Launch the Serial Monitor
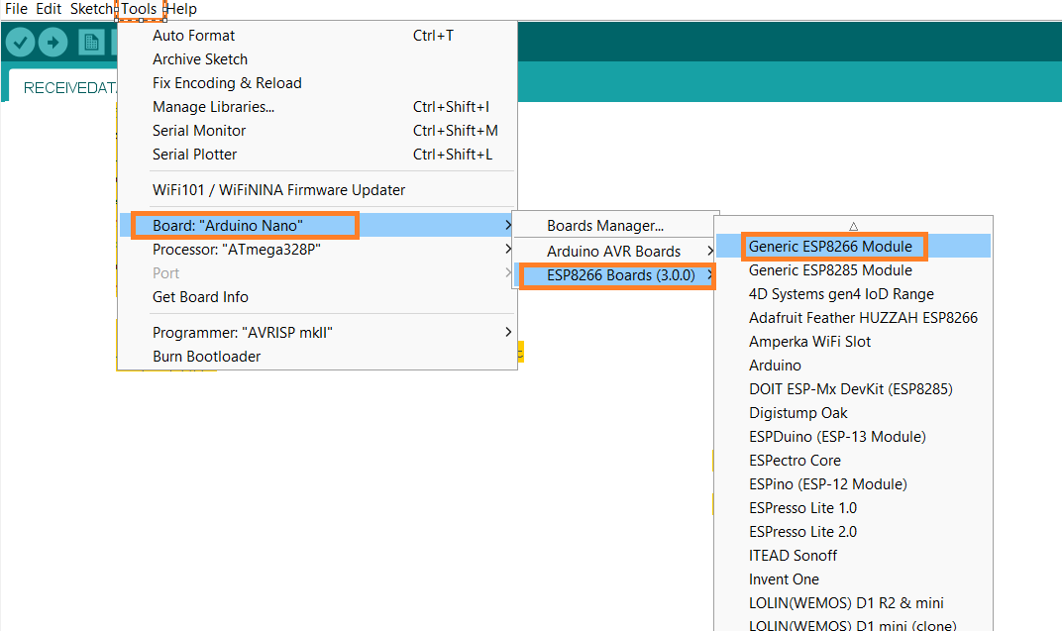Image resolution: width=1062 pixels, height=631 pixels. click(317, 130)
